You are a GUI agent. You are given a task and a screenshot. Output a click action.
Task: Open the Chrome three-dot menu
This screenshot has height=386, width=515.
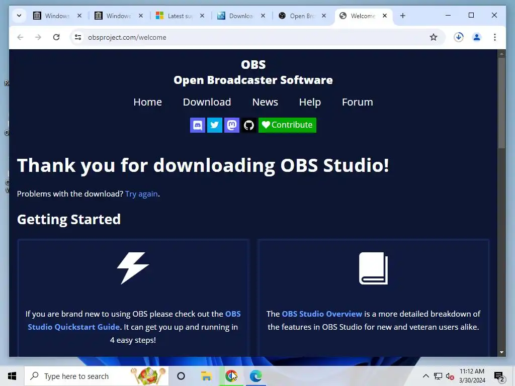495,37
